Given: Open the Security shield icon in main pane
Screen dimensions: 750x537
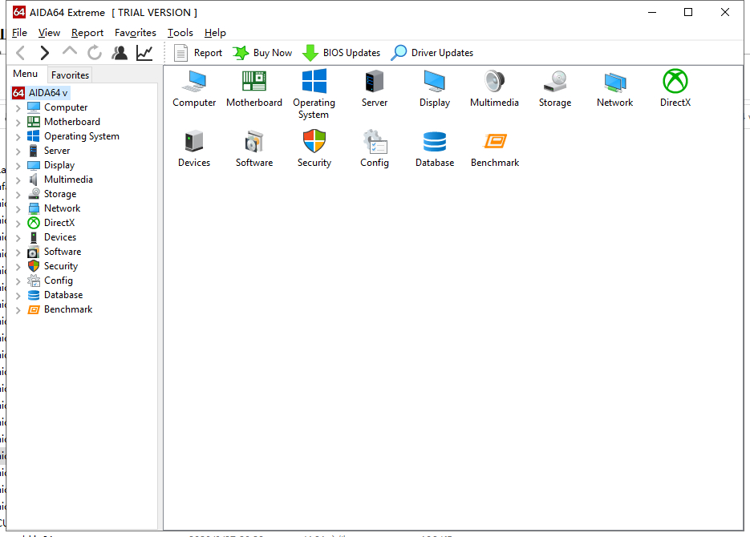Looking at the screenshot, I should [x=314, y=141].
